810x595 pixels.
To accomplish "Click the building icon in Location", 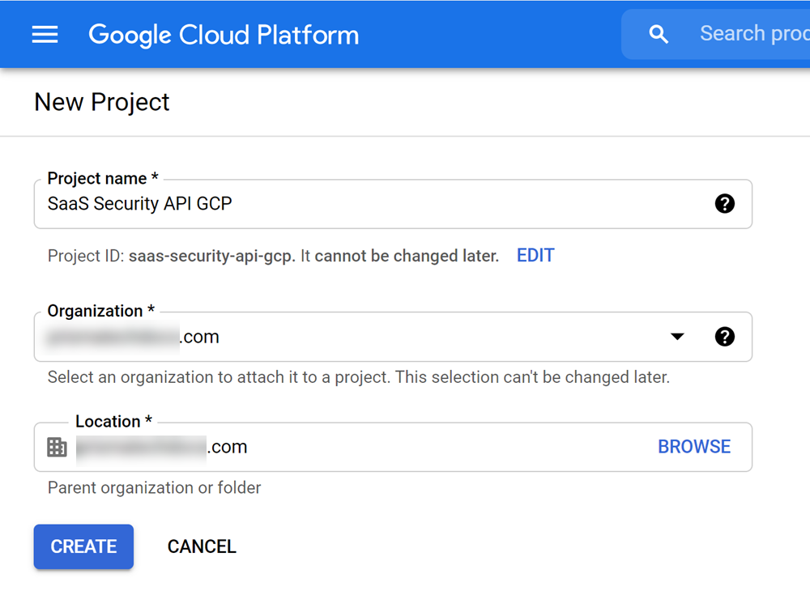I will coord(57,447).
